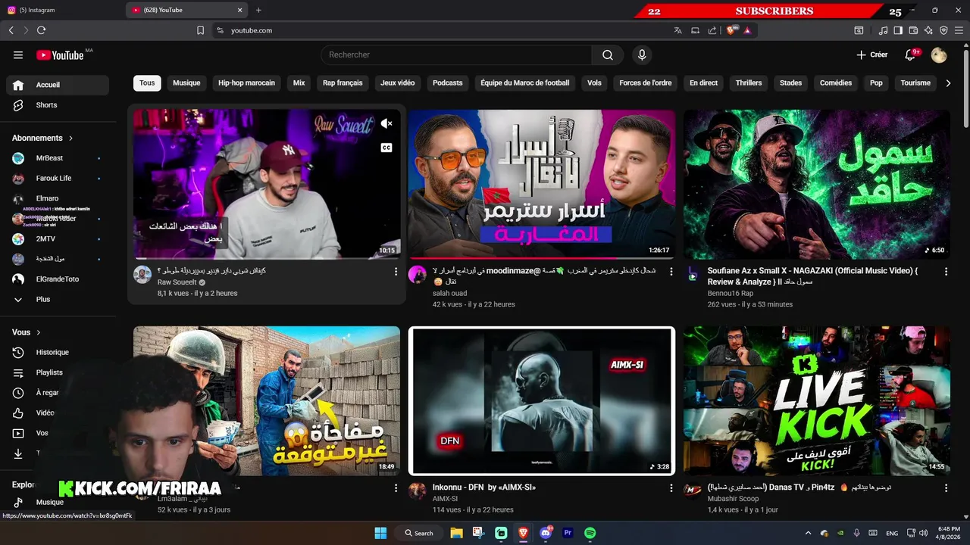Open the Inkonnu - DFN video thumbnail

tap(542, 400)
